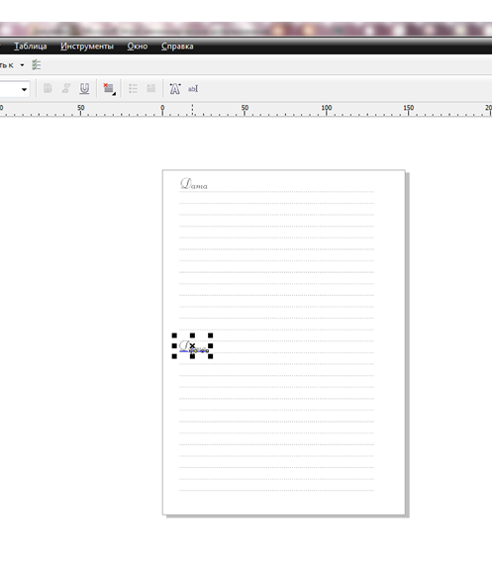Open the Таблица menu
The height and width of the screenshot is (566, 492).
(31, 47)
